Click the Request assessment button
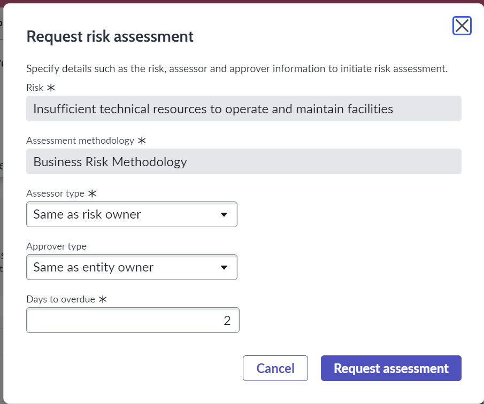This screenshot has width=484, height=404. click(390, 368)
